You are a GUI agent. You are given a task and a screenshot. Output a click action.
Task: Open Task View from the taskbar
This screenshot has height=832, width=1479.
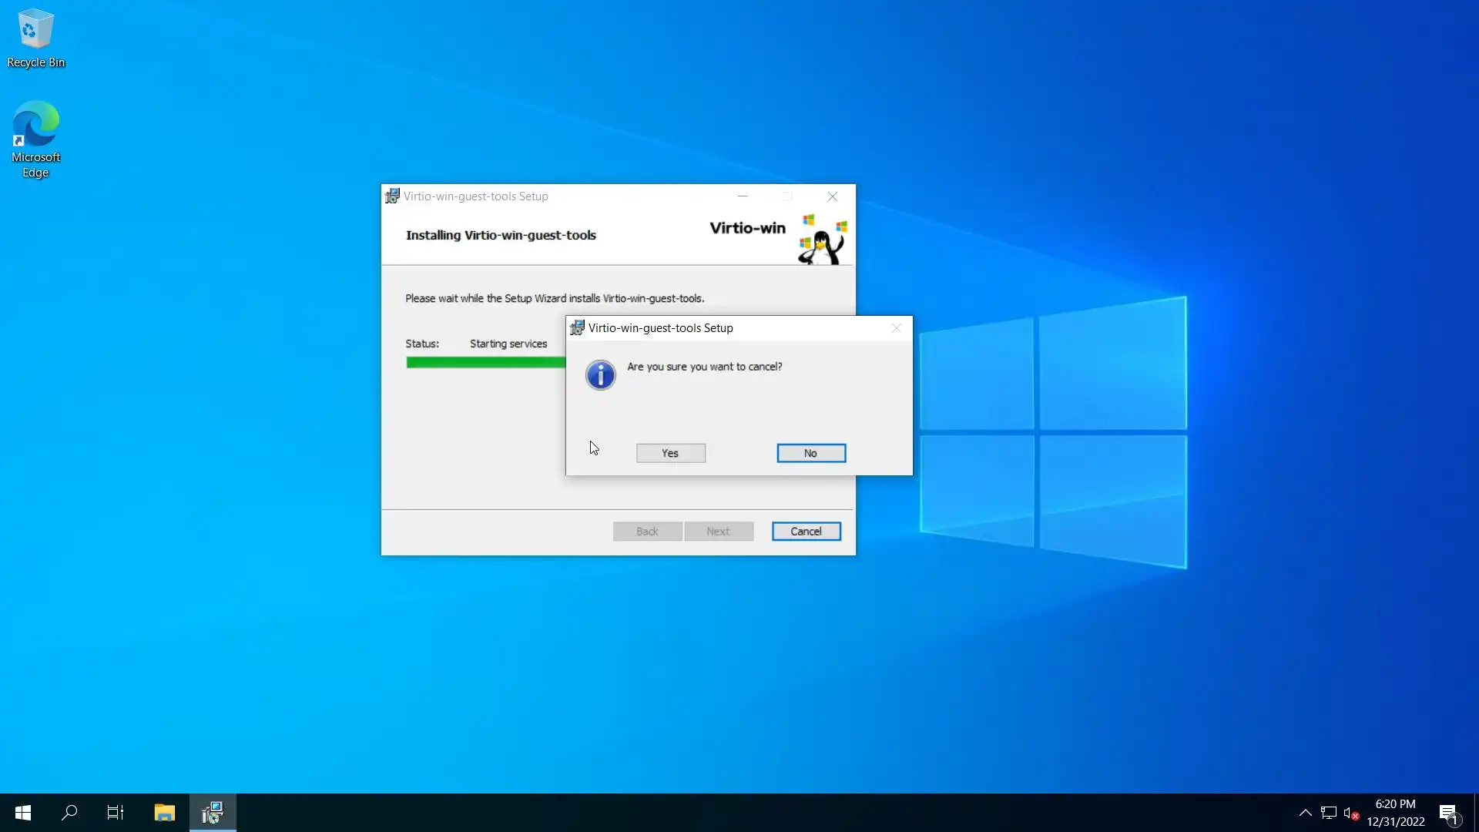[x=116, y=813]
